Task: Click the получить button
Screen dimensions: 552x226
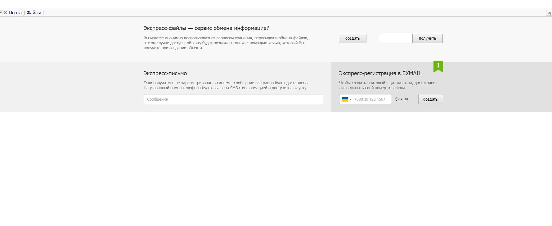Action: pyautogui.click(x=428, y=38)
